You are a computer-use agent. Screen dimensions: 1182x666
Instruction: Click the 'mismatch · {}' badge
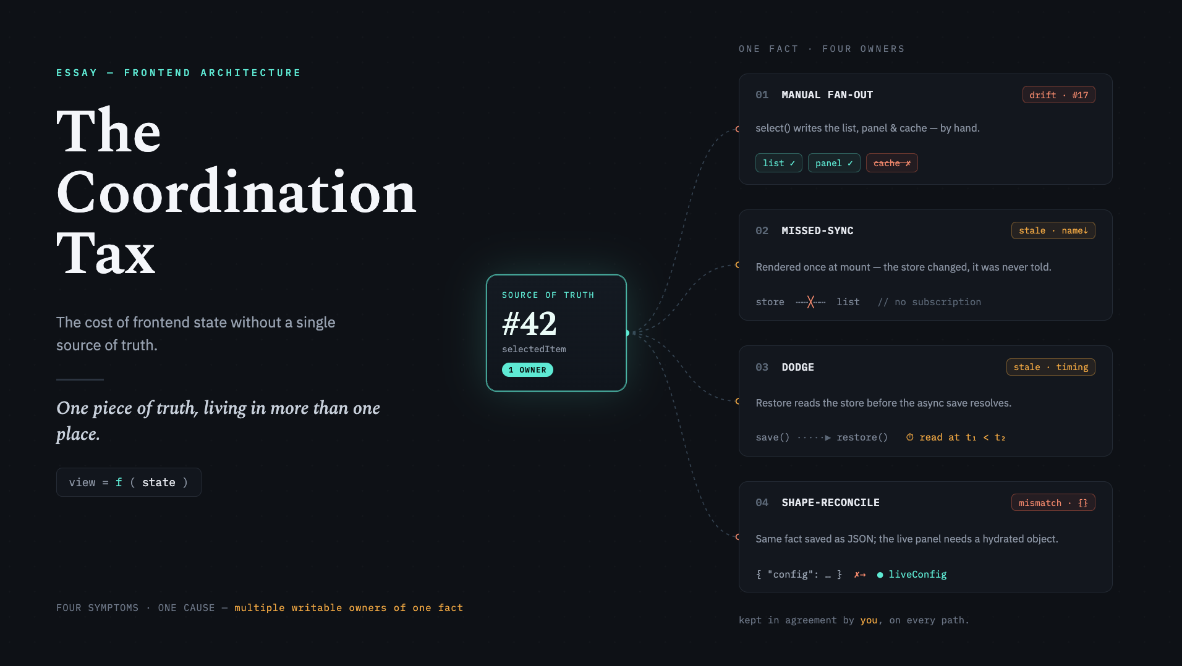[x=1053, y=503]
